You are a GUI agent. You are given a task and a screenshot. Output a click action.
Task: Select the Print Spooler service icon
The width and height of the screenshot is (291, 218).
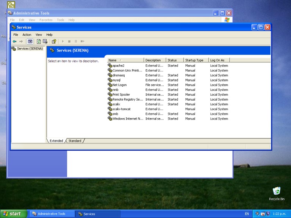(x=110, y=94)
